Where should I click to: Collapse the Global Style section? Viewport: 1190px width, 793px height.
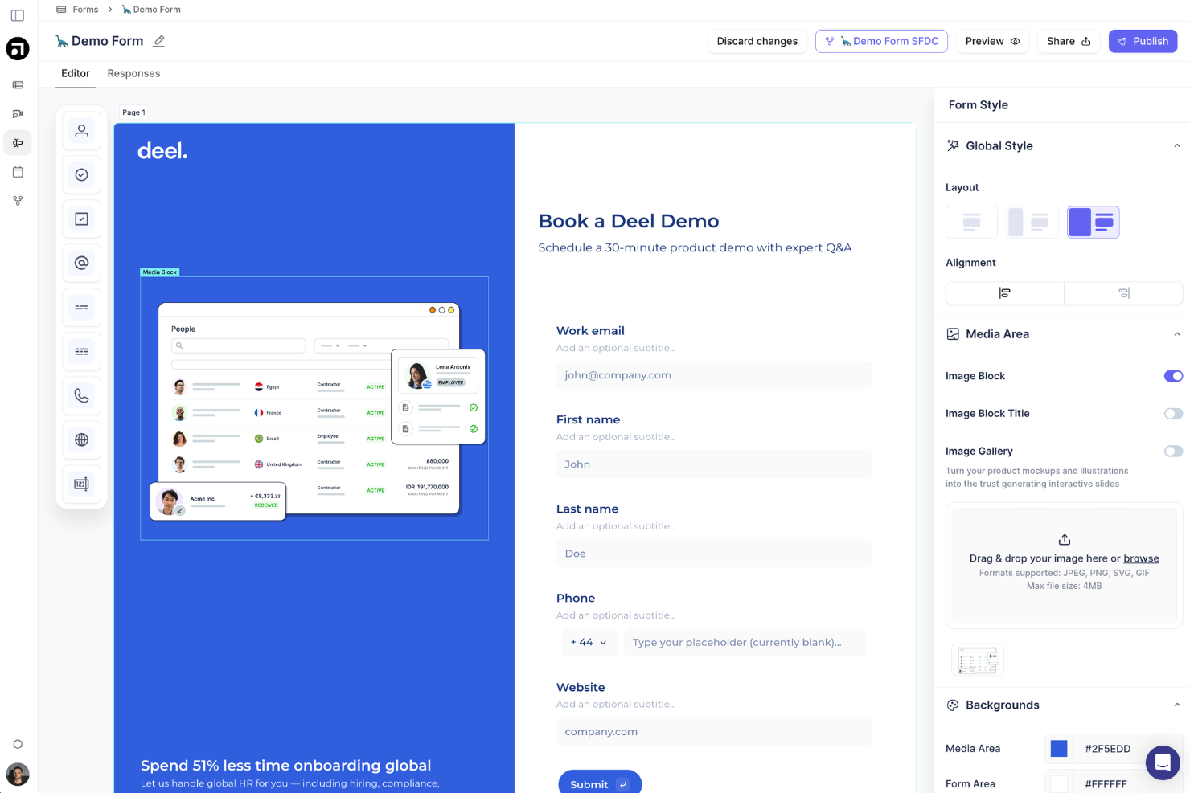(x=1177, y=145)
